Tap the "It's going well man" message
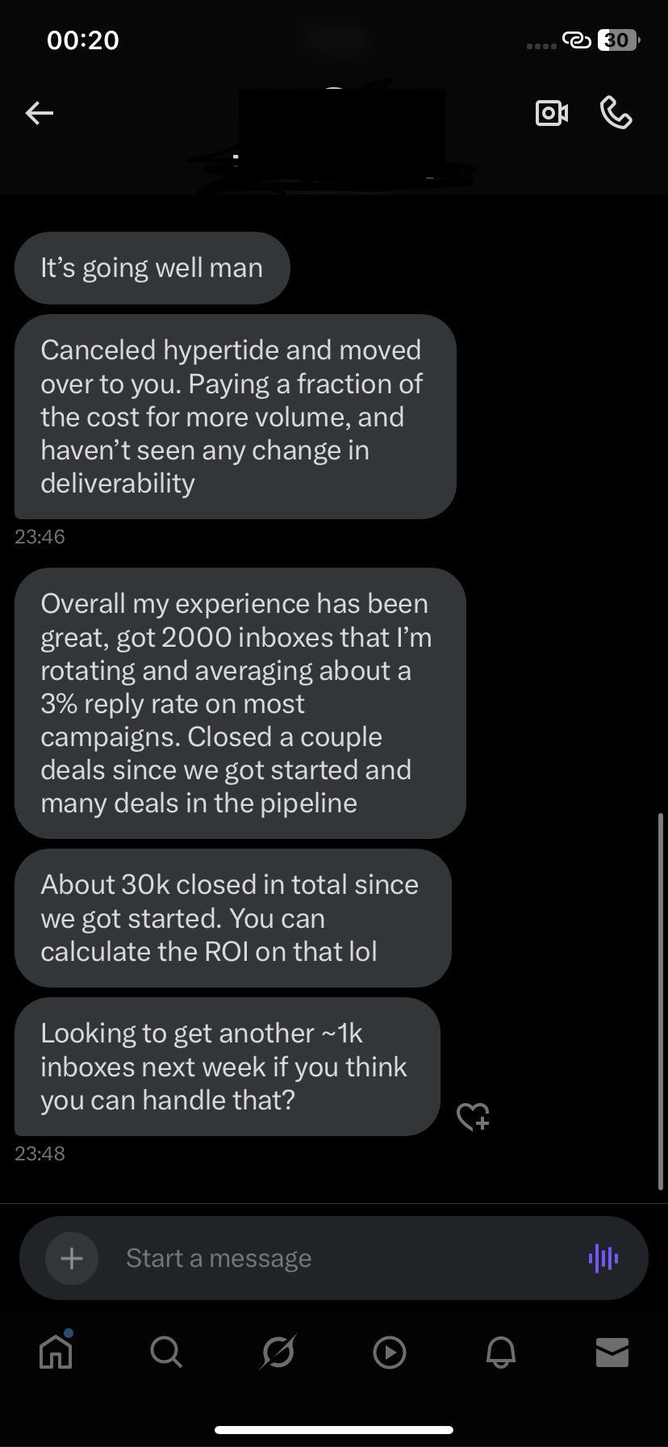 tap(152, 268)
